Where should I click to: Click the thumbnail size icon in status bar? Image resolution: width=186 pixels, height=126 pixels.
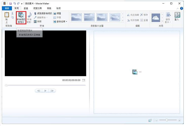click(x=150, y=120)
